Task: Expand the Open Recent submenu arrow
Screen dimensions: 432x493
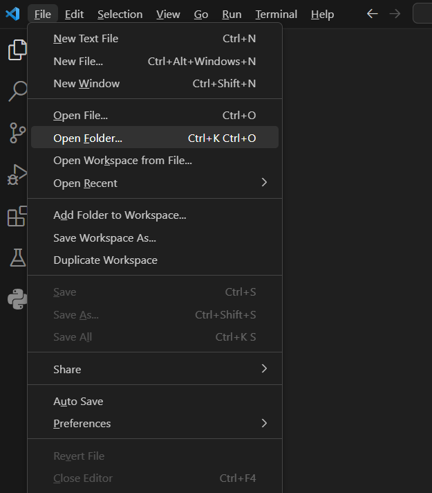Action: (264, 182)
